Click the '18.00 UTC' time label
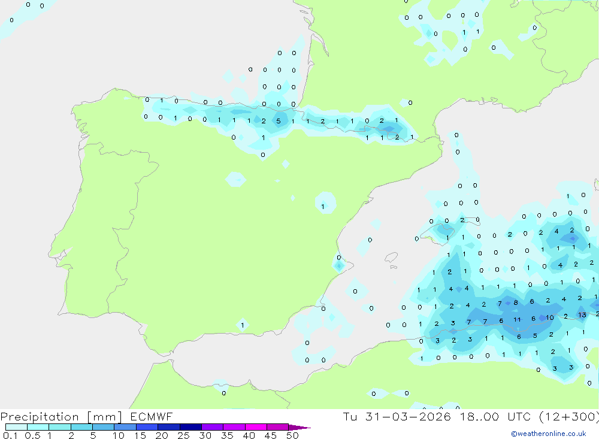This screenshot has width=599, height=439. pyautogui.click(x=497, y=417)
